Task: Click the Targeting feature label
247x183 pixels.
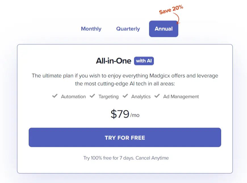Action: click(108, 97)
